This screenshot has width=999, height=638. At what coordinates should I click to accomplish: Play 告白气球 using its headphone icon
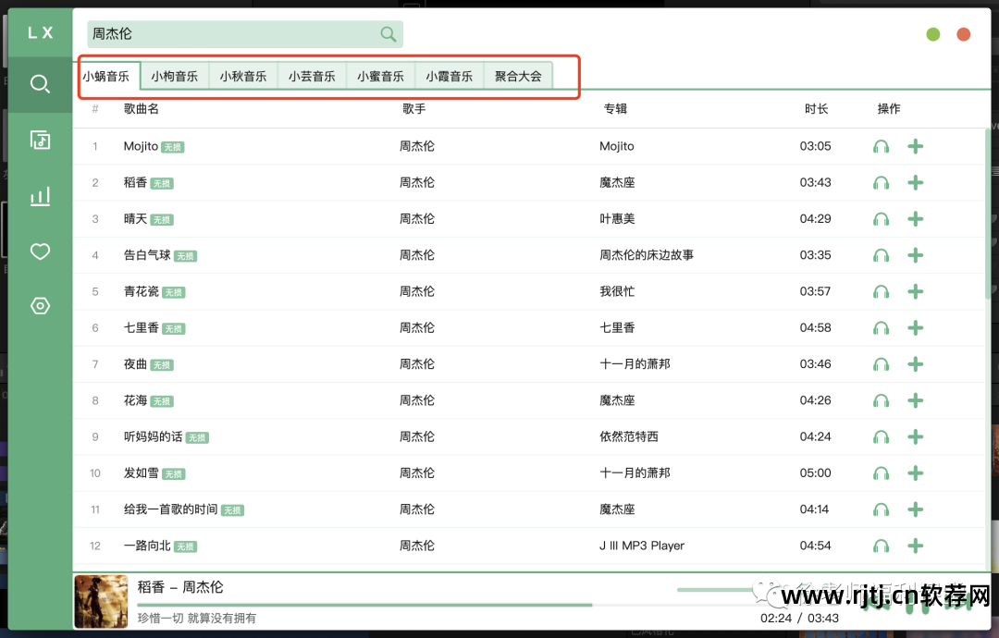(880, 255)
